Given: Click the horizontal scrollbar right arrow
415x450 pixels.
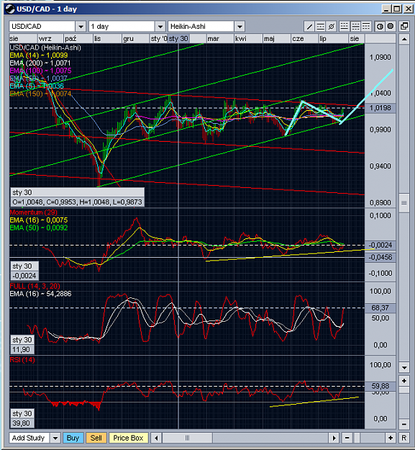Looking at the screenshot, I should click(334, 438).
